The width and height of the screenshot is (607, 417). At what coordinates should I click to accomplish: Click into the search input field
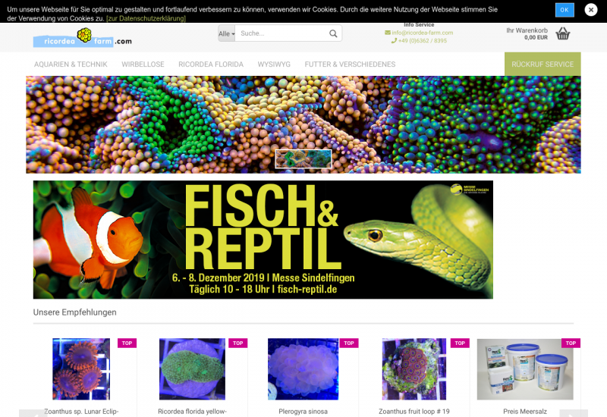pyautogui.click(x=281, y=33)
